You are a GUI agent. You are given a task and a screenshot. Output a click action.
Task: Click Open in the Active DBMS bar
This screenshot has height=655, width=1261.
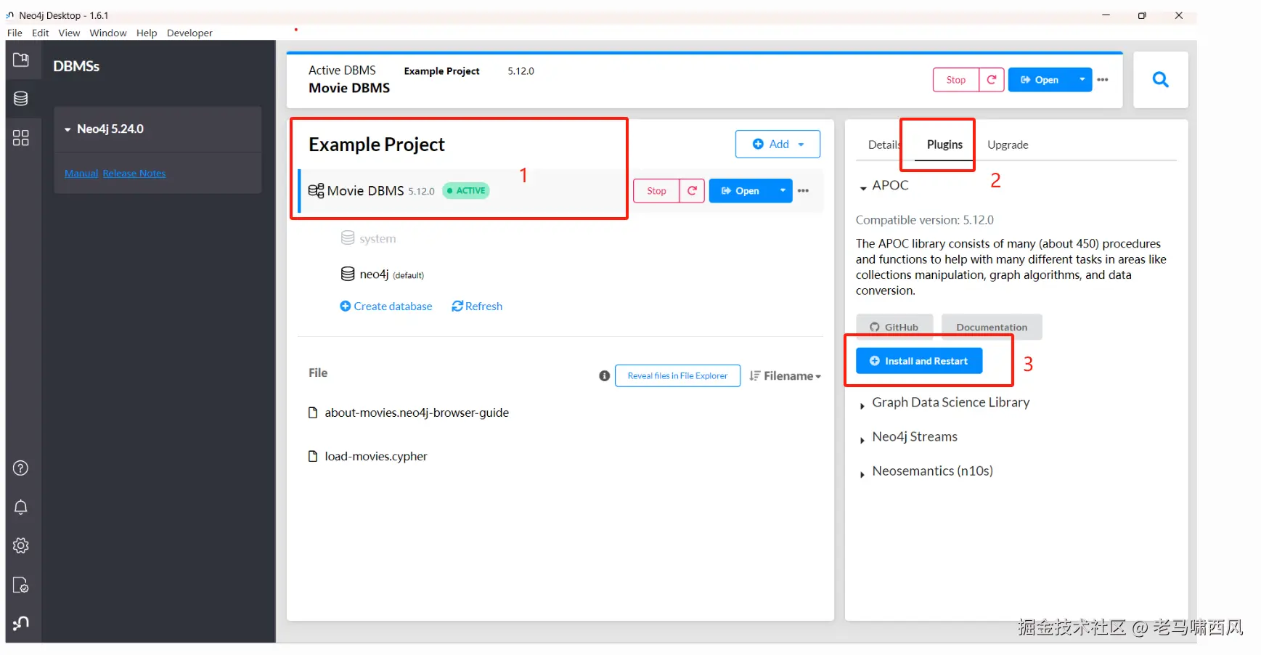(x=1040, y=80)
